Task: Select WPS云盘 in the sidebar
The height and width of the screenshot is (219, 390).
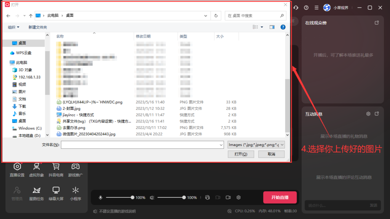Action: pyautogui.click(x=23, y=53)
